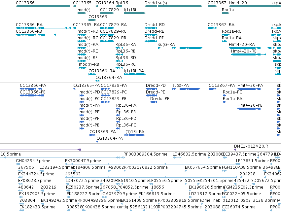Screen dimensions: 281x212
Task: Click the CG13366-RA transcript label
Action: click(x=29, y=24)
